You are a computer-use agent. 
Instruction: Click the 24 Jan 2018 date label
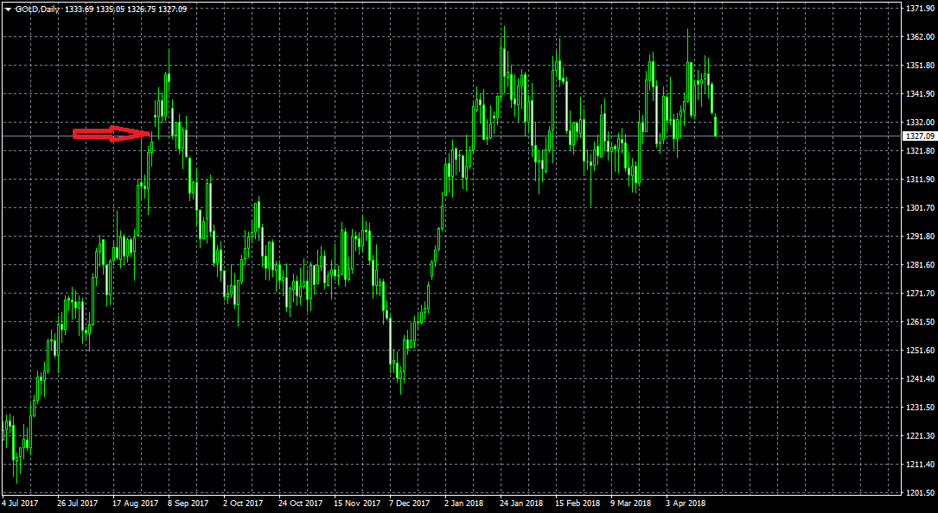coord(522,503)
